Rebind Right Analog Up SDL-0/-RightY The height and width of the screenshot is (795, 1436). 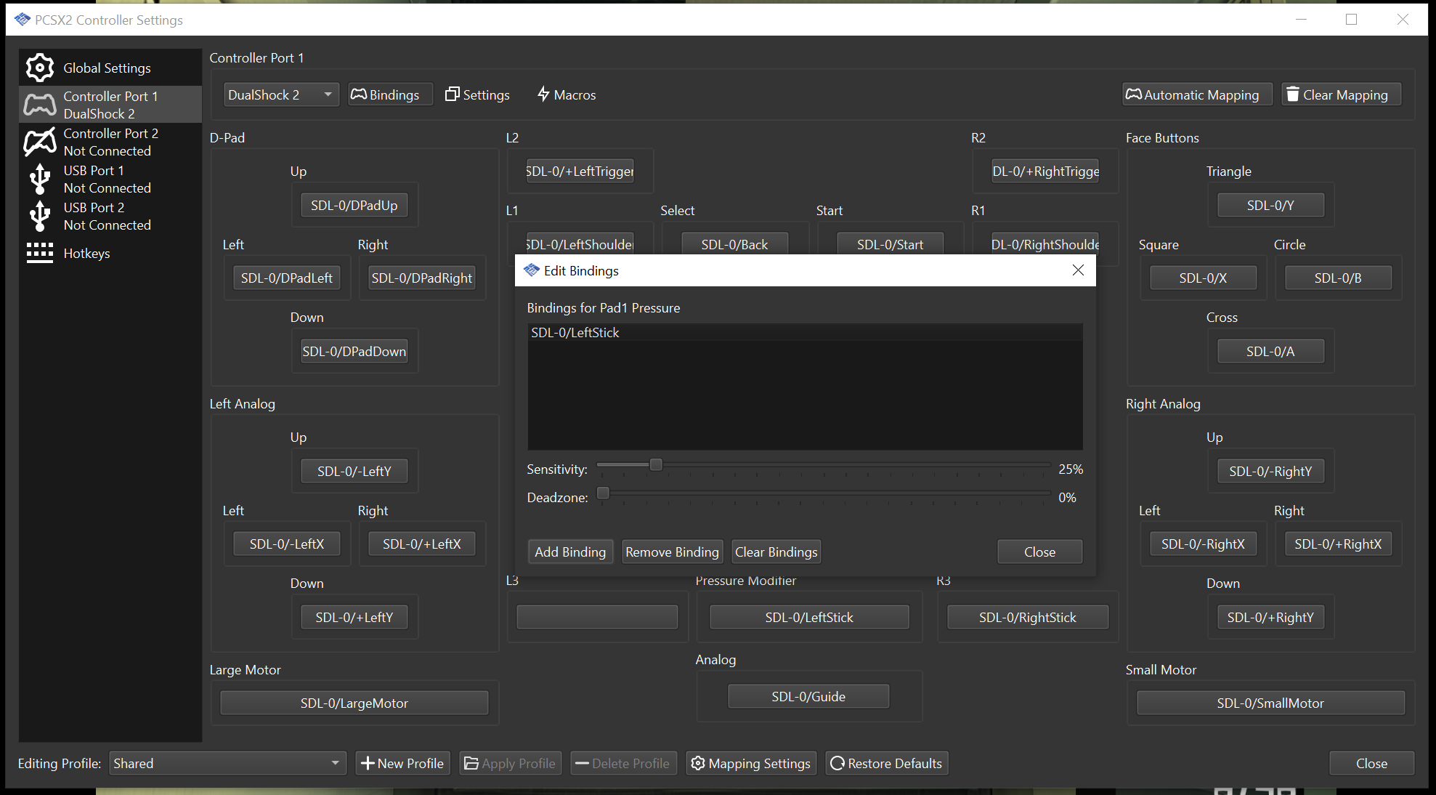click(x=1270, y=471)
